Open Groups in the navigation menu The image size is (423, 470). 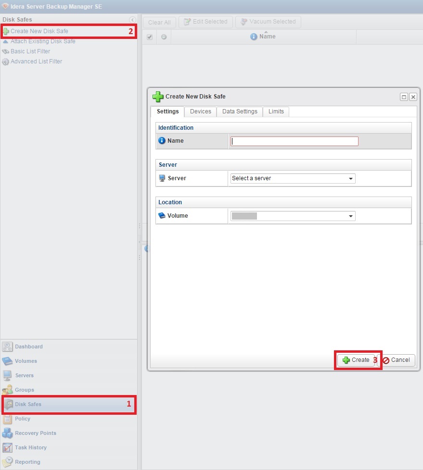(x=69, y=390)
